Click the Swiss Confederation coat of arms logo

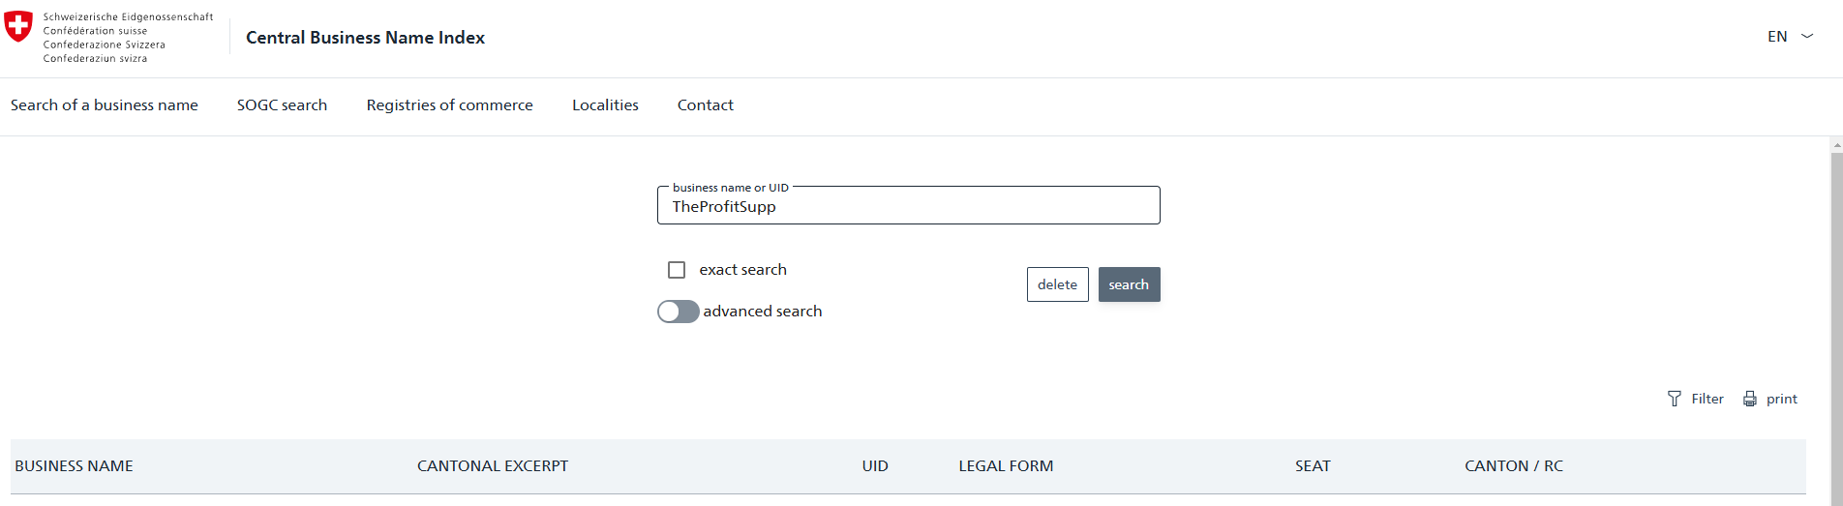(x=18, y=26)
